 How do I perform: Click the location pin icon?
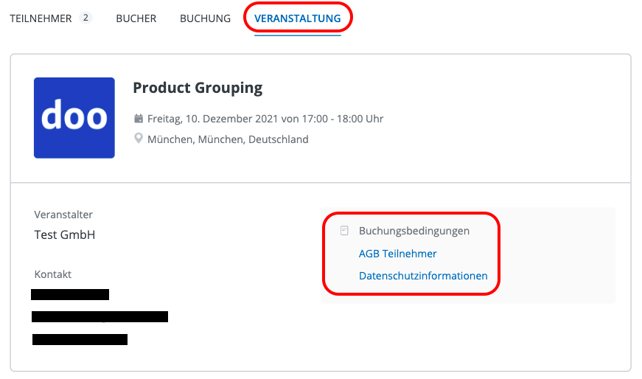point(138,139)
